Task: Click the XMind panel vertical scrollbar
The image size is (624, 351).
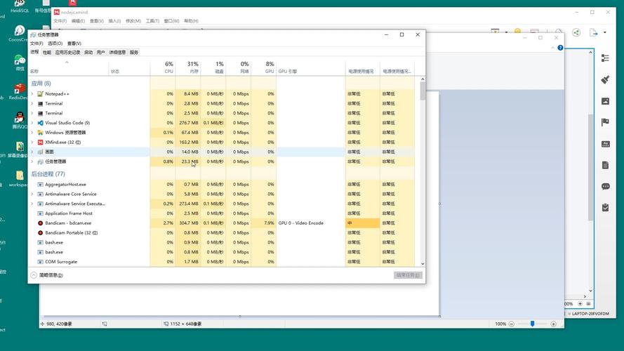Action: (x=590, y=167)
